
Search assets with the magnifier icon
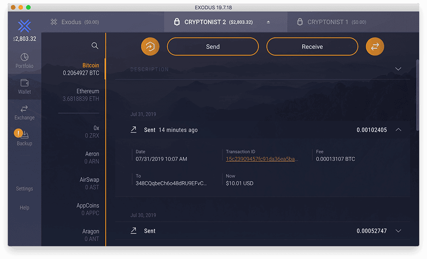tap(95, 46)
